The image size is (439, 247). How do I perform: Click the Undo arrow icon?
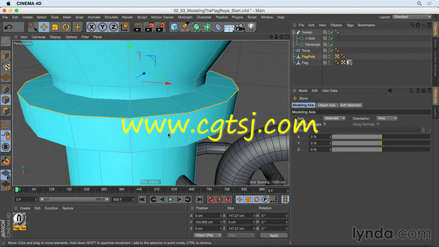pos(8,27)
